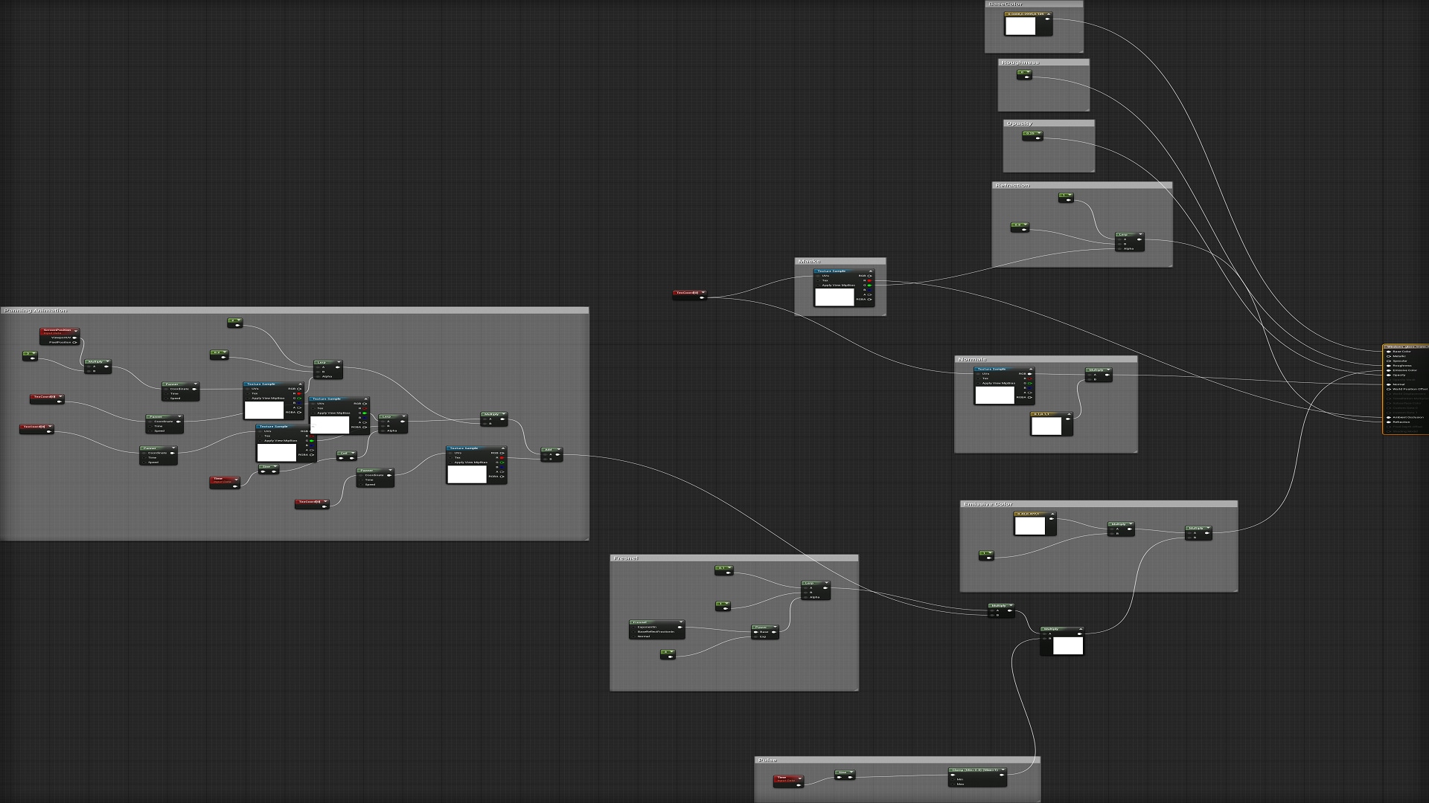Click the Exp input pin on the Power node

pos(756,636)
